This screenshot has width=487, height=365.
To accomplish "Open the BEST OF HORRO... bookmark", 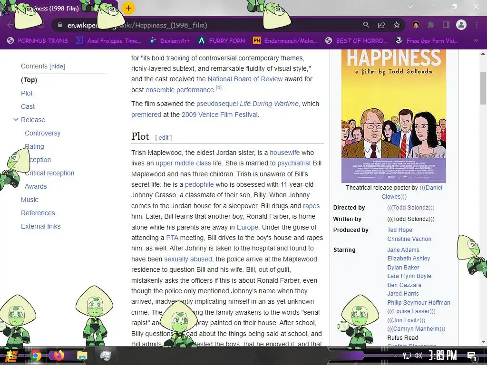I will (356, 41).
